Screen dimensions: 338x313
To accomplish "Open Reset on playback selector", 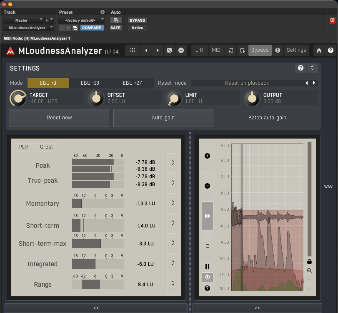I will coord(247,83).
